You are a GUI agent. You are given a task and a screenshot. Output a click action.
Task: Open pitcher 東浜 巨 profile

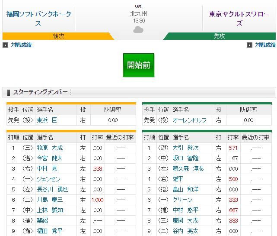(x=47, y=120)
